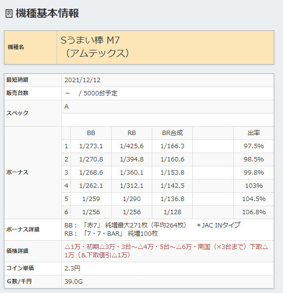Select BR合成 value 1/153.8

coord(172,173)
